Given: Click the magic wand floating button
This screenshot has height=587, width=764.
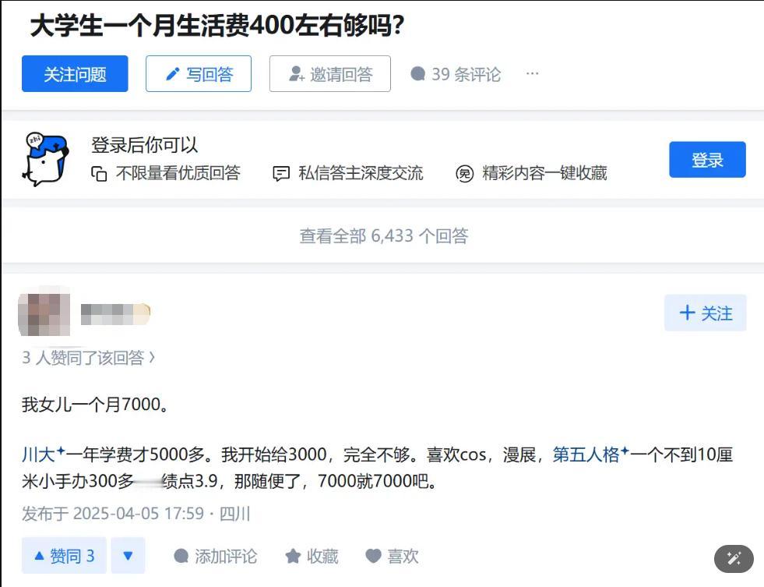Looking at the screenshot, I should [734, 559].
